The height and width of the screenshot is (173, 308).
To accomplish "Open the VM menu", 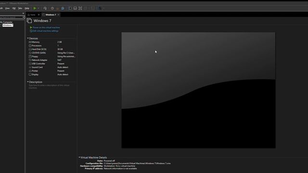I will click(x=14, y=8).
